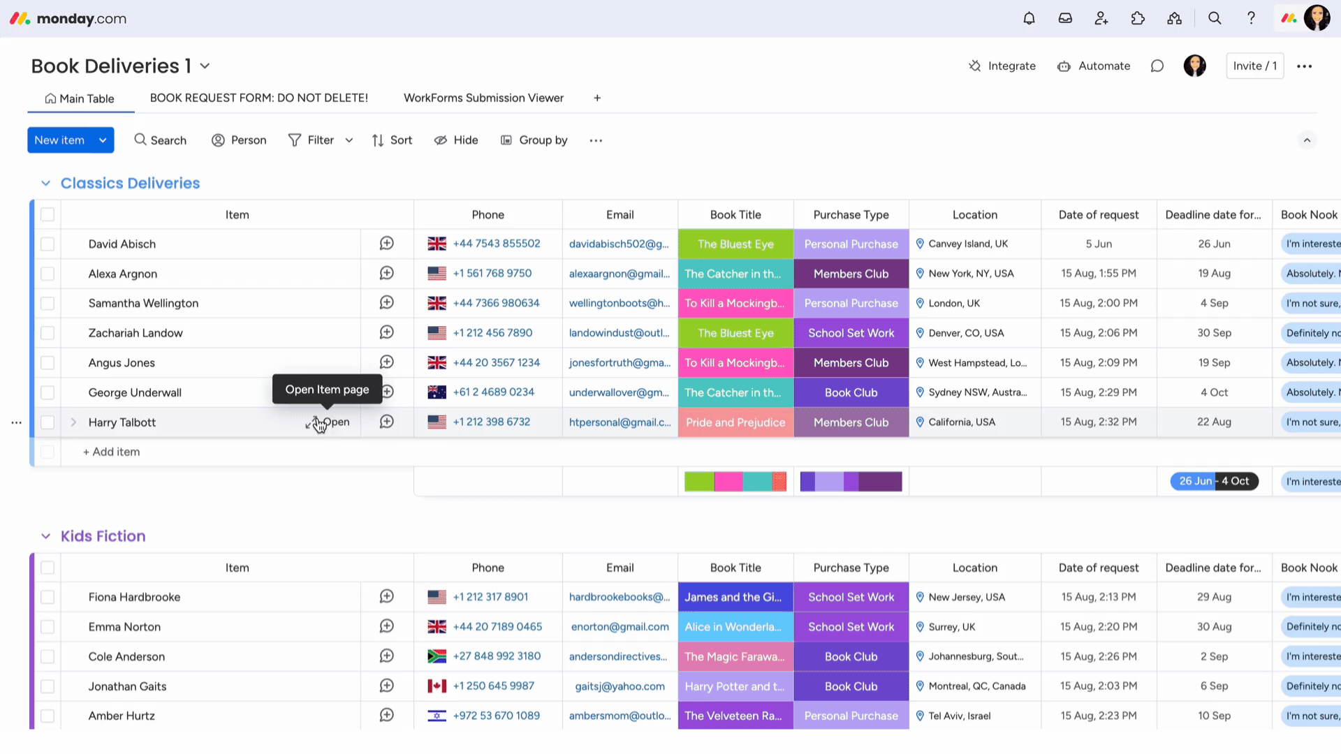Open the Automate button
This screenshot has height=754, width=1341.
click(x=1094, y=66)
